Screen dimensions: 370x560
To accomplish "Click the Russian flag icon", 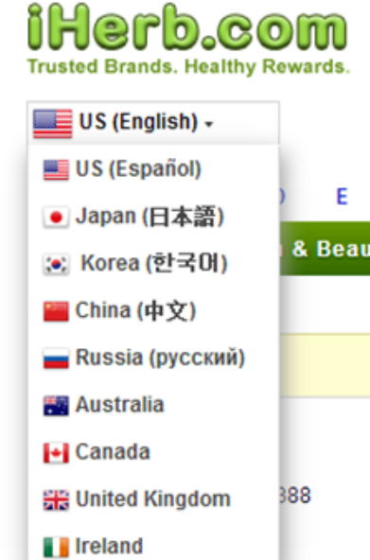I will point(56,359).
